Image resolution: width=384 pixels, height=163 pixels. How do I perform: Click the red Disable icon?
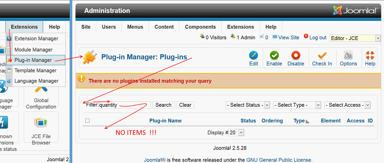point(296,55)
